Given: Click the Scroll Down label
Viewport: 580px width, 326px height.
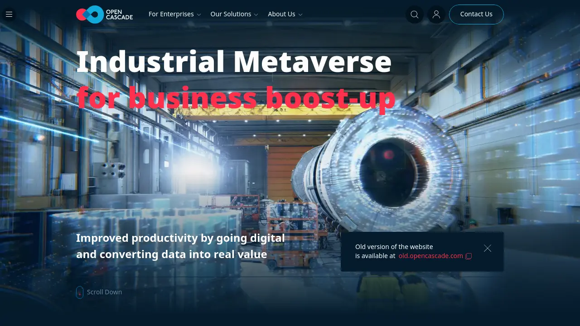Looking at the screenshot, I should click(x=104, y=292).
